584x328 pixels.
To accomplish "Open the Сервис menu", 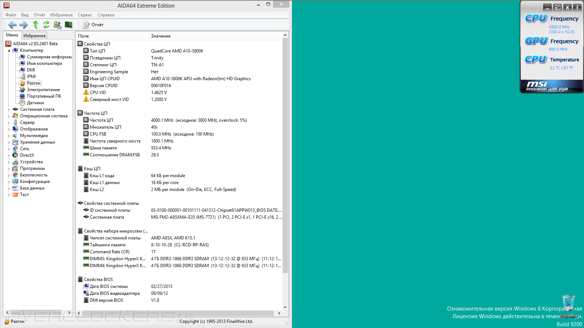I will pyautogui.click(x=85, y=15).
